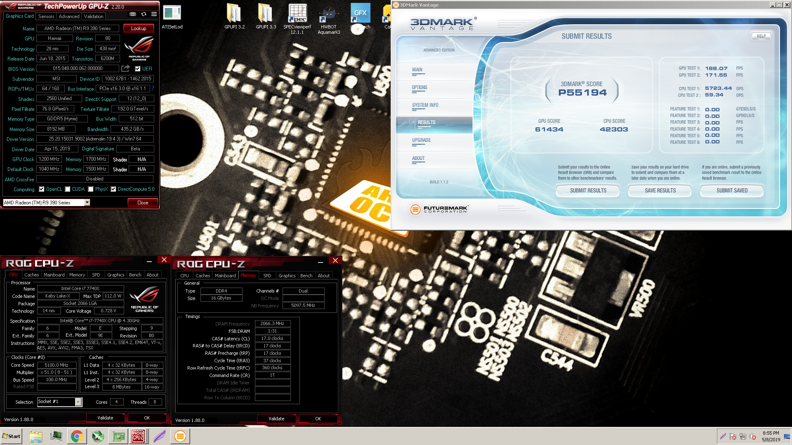The width and height of the screenshot is (792, 445).
Task: Click the system clock showing 8:55 PM
Action: [771, 436]
